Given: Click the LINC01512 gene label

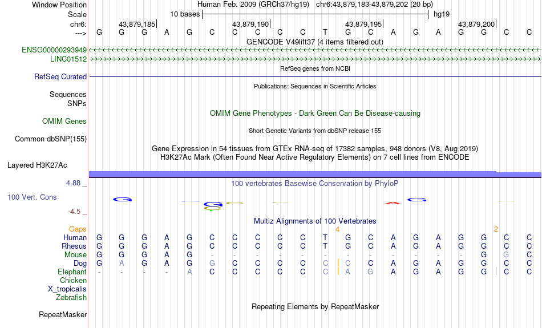Looking at the screenshot, I should (68, 59).
